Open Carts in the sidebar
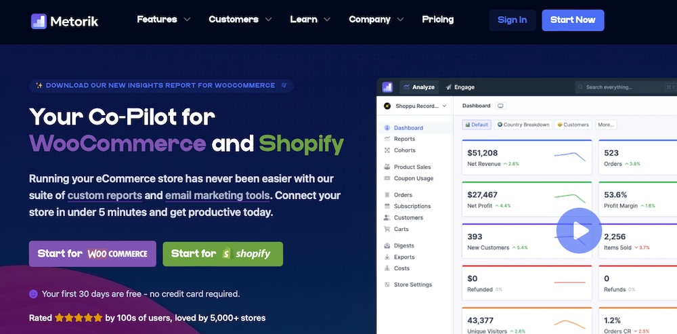Screen dimensions: 677x334 401,229
